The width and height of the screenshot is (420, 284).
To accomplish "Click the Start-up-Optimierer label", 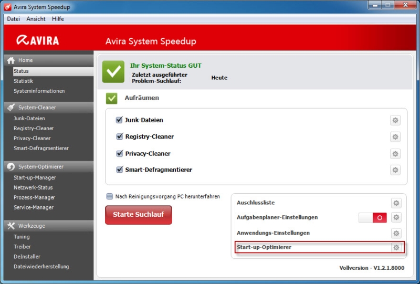I will 264,247.
